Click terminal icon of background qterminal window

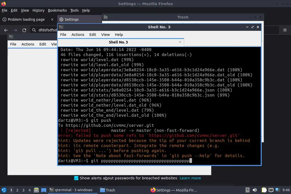[11, 37]
